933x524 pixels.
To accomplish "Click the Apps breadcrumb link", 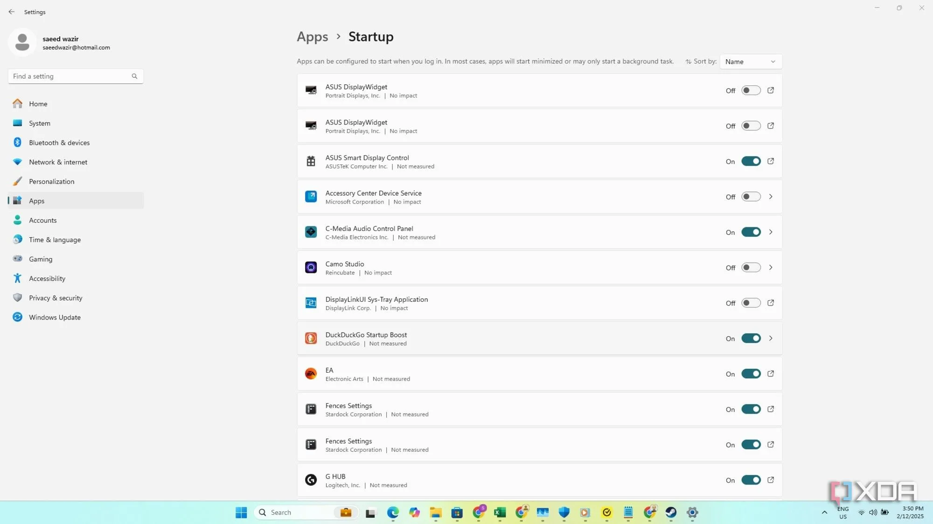I will pos(312,37).
